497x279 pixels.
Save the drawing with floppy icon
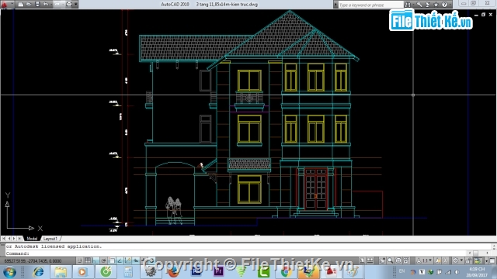pos(37,4)
